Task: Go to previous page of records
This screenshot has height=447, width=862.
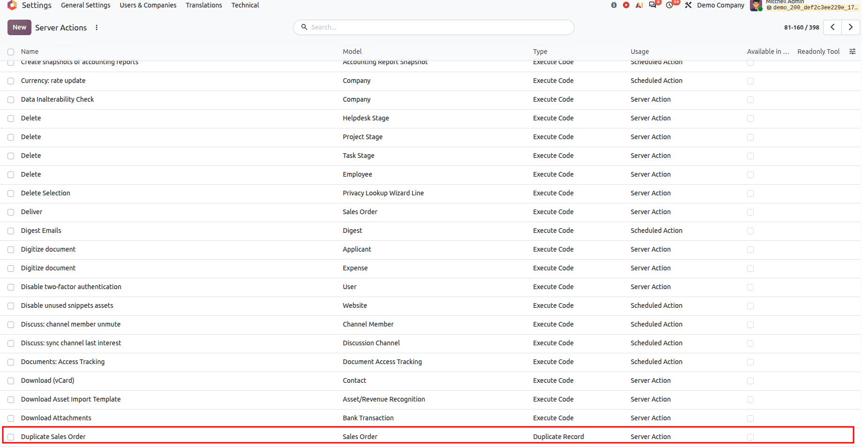Action: (x=832, y=27)
